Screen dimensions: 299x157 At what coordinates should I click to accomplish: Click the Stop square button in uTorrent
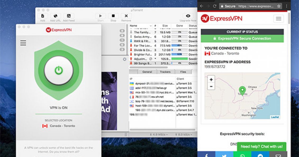point(113,16)
